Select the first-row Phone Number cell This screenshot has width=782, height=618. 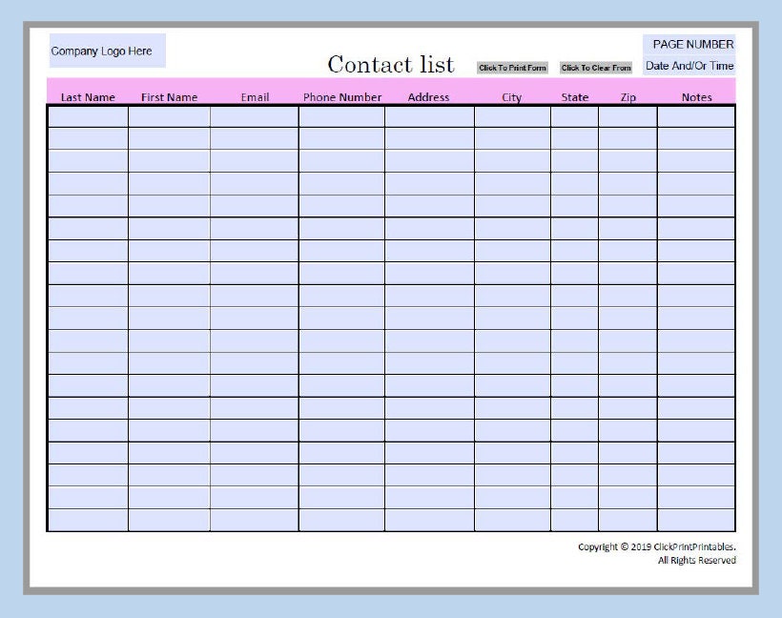pos(341,116)
